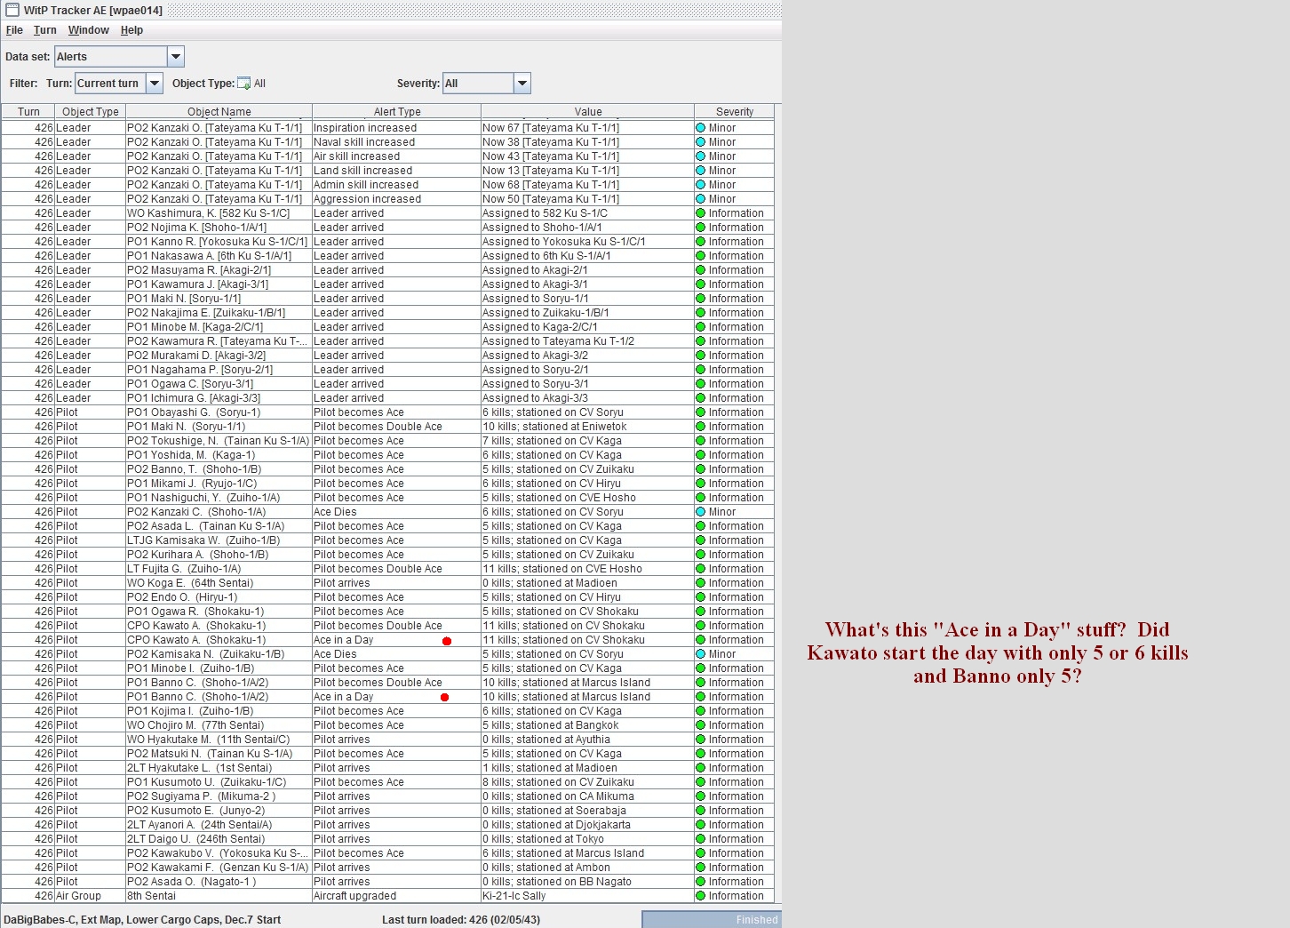
Task: Click the green Information icon for WO Kashimura
Action: 701,213
